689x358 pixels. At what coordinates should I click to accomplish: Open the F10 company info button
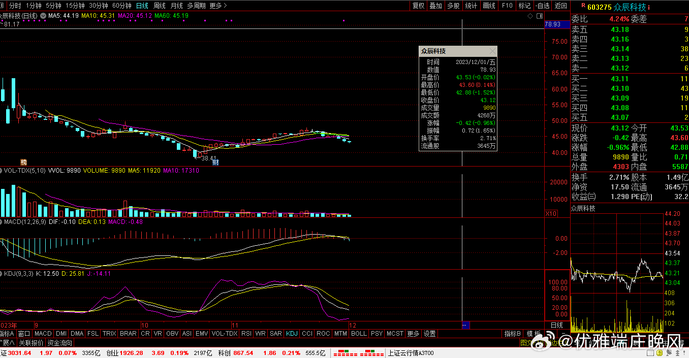(507, 6)
